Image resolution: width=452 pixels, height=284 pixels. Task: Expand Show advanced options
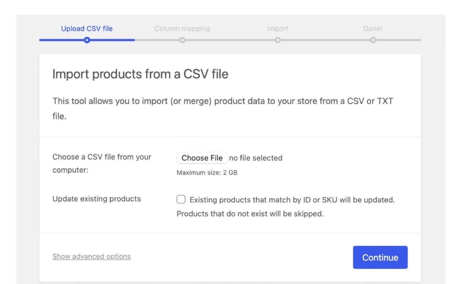coord(91,256)
